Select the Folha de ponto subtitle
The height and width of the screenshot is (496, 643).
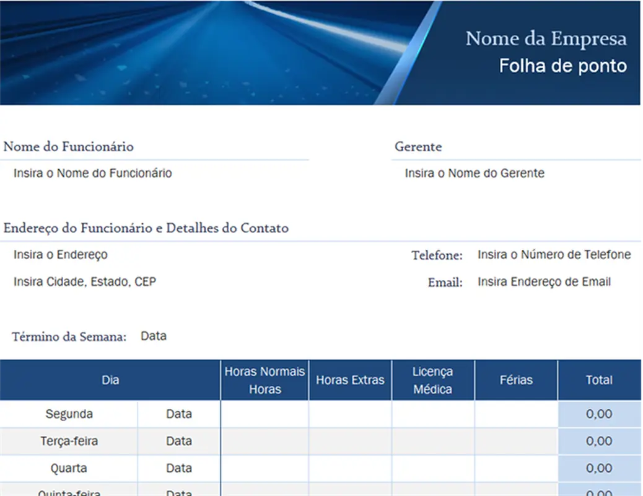coord(562,66)
